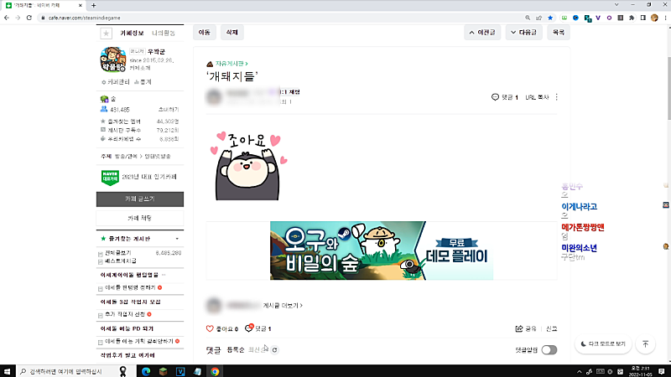Click the heart icon next to 좋아요
This screenshot has width=671, height=377.
[210, 328]
